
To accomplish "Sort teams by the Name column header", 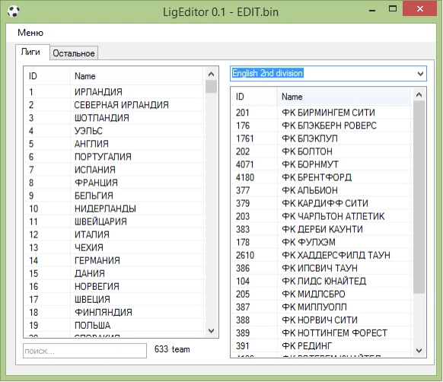I will (343, 97).
